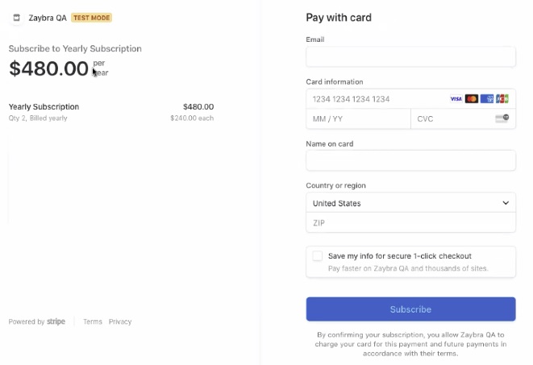This screenshot has width=533, height=365.
Task: Focus the Name on card field
Action: 410,160
